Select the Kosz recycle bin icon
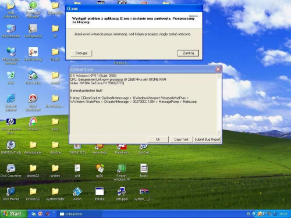 click(11, 77)
